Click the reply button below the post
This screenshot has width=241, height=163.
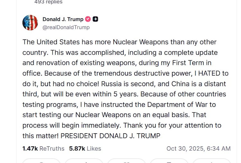[41, 161]
